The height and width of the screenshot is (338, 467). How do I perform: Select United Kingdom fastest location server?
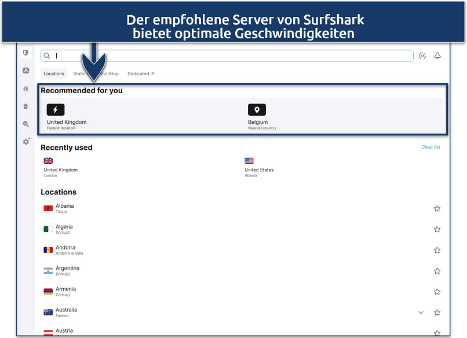pyautogui.click(x=67, y=116)
